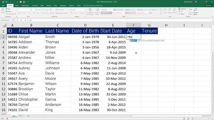Image resolution: width=214 pixels, height=120 pixels.
Task: Open the Copy options dropdown arrow
Action: pyautogui.click(x=12, y=11)
